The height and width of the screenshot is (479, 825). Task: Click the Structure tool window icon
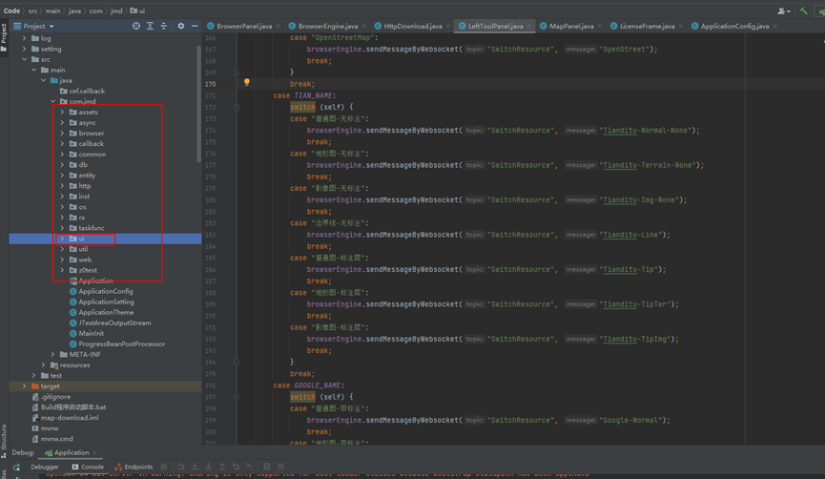coord(4,455)
